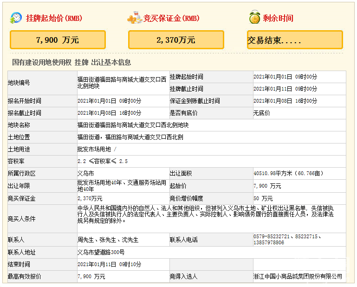Click the clock icon beside 挂牌起始价
357x287 pixels.
coord(16,18)
